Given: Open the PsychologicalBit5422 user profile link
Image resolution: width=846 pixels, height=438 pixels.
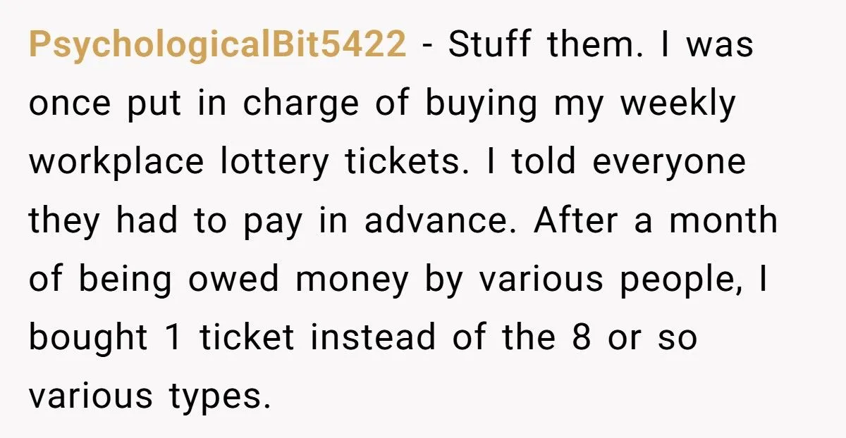Looking at the screenshot, I should click(x=217, y=45).
